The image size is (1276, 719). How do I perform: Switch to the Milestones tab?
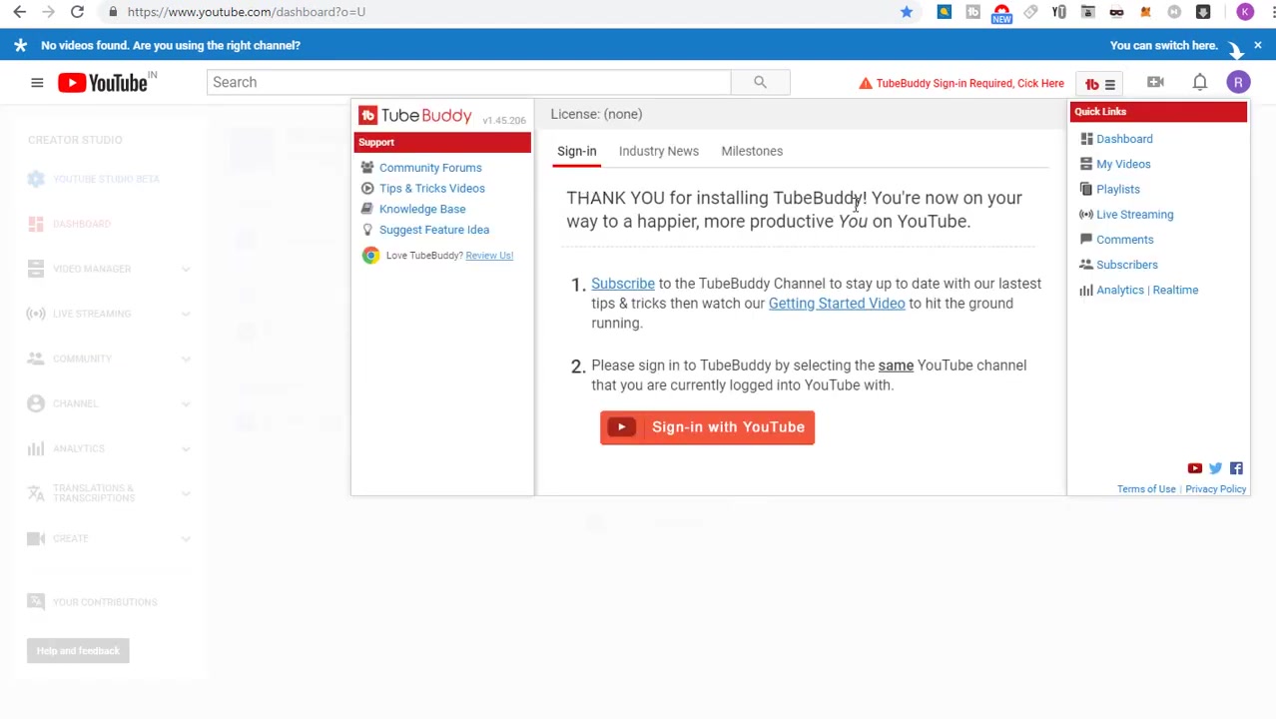(752, 151)
